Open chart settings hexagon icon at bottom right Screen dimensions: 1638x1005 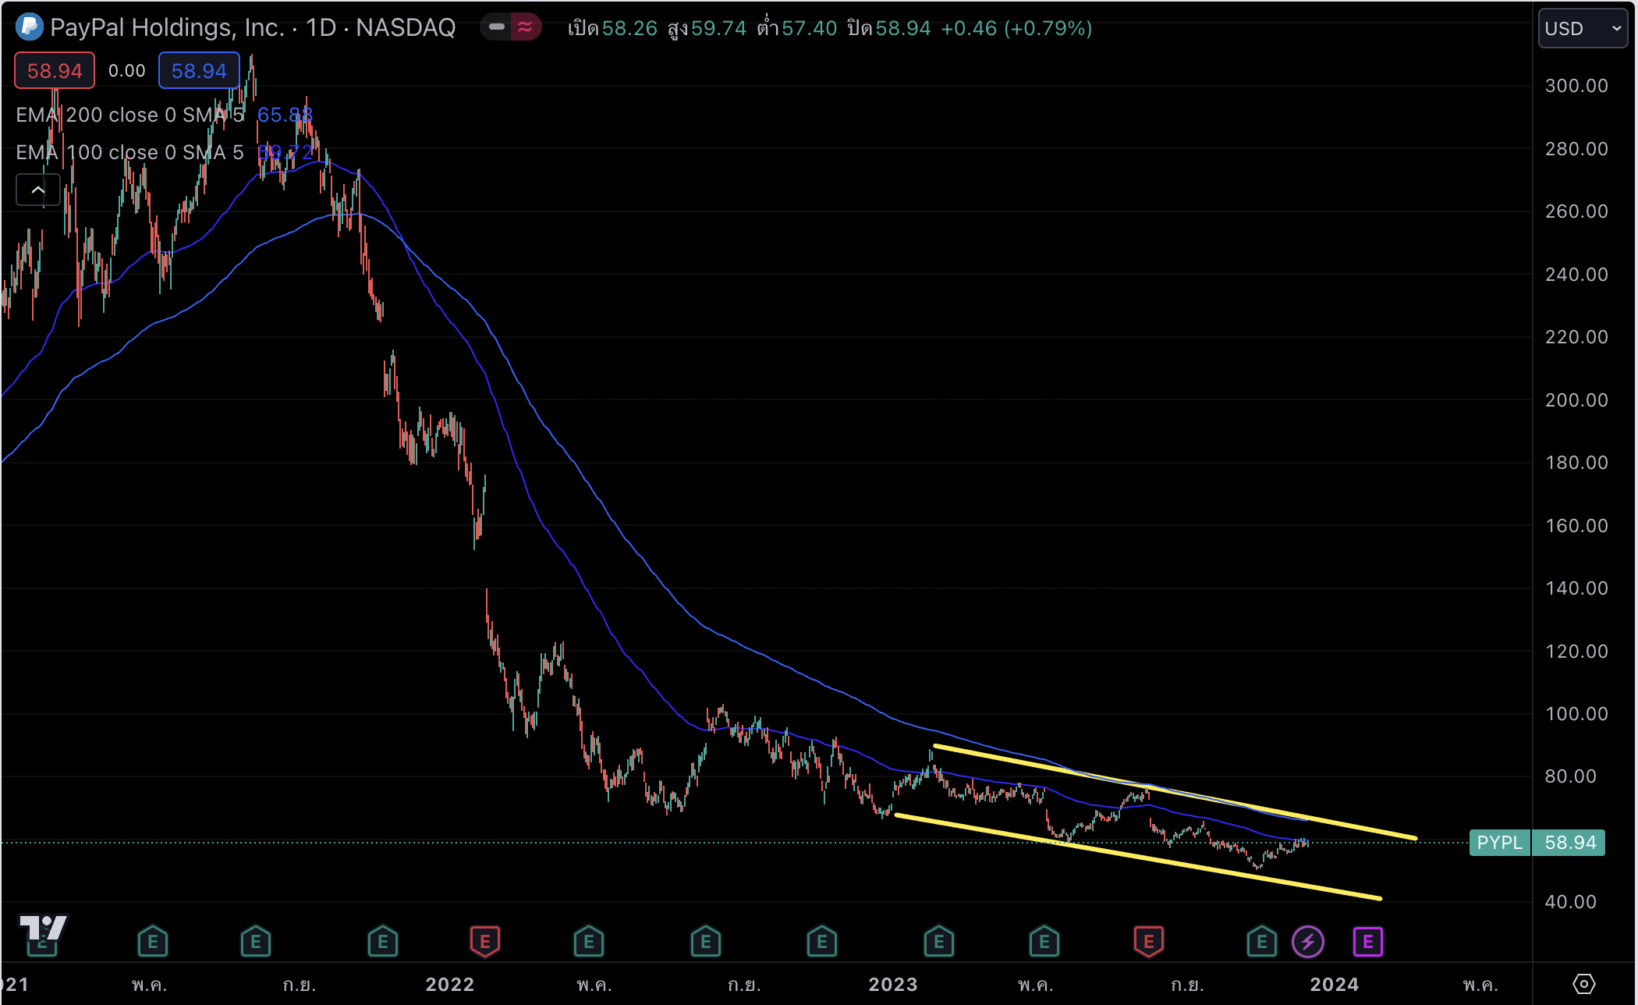point(1584,984)
